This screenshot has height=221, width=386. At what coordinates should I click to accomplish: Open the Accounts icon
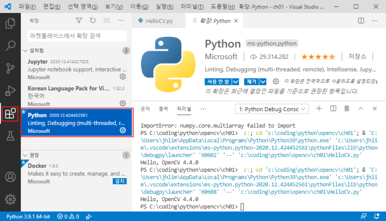click(x=10, y=177)
